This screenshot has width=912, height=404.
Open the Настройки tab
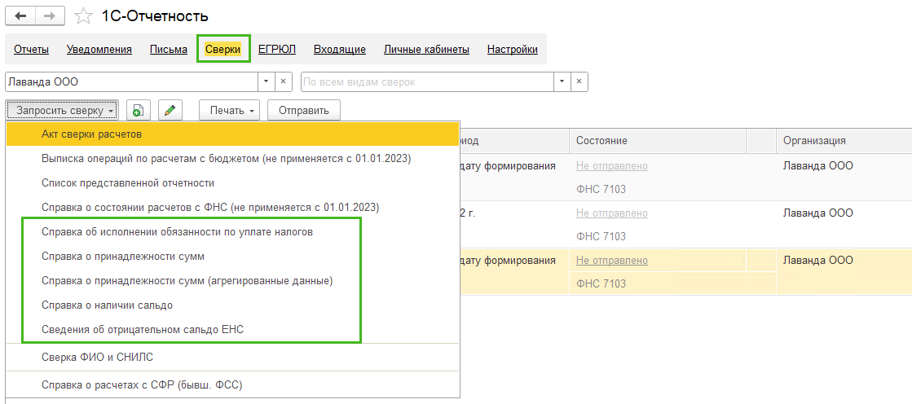pos(513,50)
